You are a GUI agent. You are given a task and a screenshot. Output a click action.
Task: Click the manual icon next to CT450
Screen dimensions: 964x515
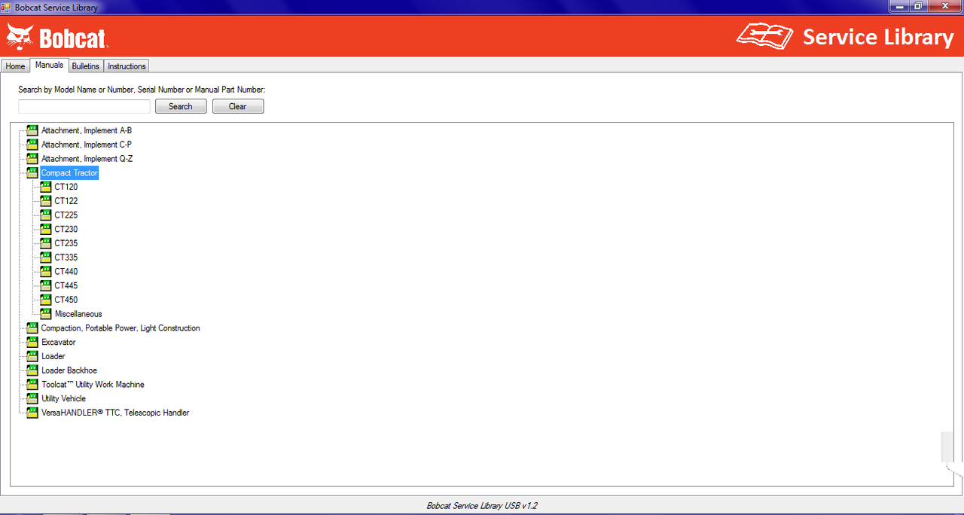point(45,300)
